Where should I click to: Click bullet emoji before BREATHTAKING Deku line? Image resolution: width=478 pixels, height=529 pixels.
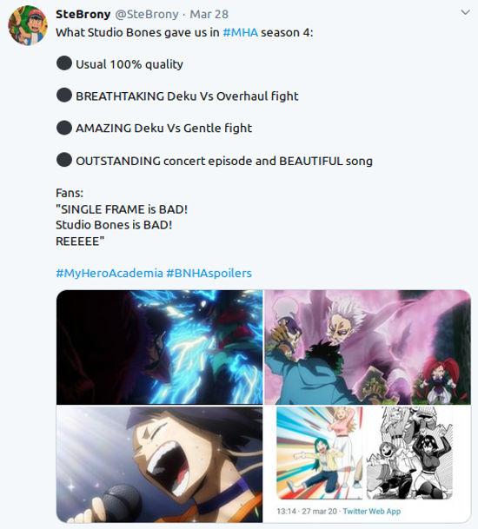point(64,96)
